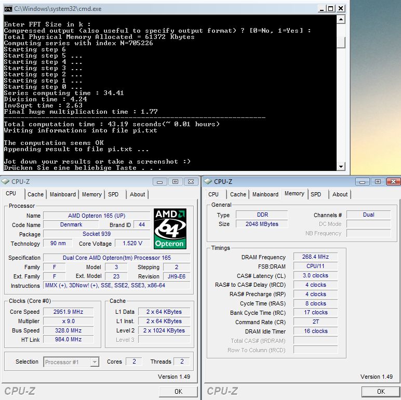This screenshot has height=400, width=401.
Task: Click the Core Speed value 2951.9 MHz
Action: [68, 312]
